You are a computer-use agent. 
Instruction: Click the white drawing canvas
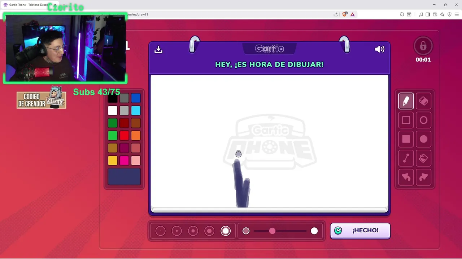(x=269, y=141)
